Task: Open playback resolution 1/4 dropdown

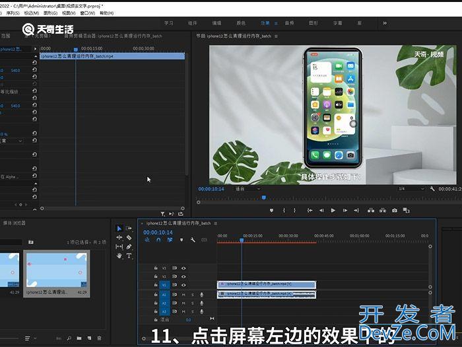Action: (411, 189)
